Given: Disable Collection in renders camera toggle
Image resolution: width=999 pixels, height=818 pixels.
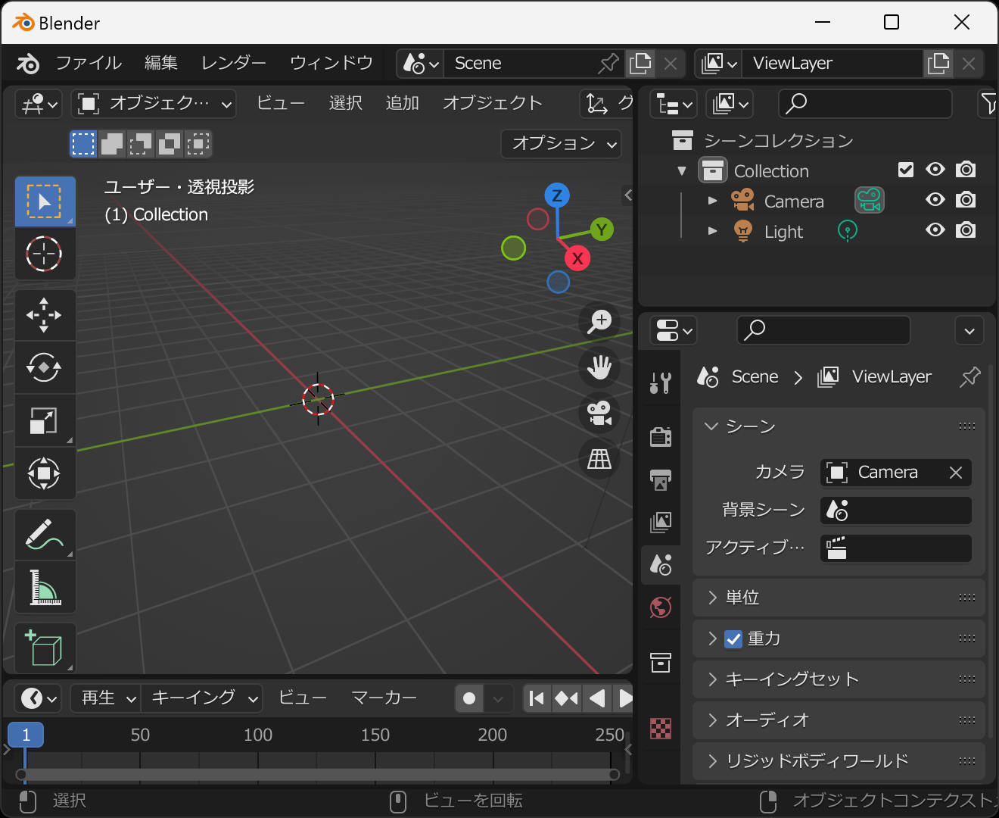Looking at the screenshot, I should [x=966, y=170].
